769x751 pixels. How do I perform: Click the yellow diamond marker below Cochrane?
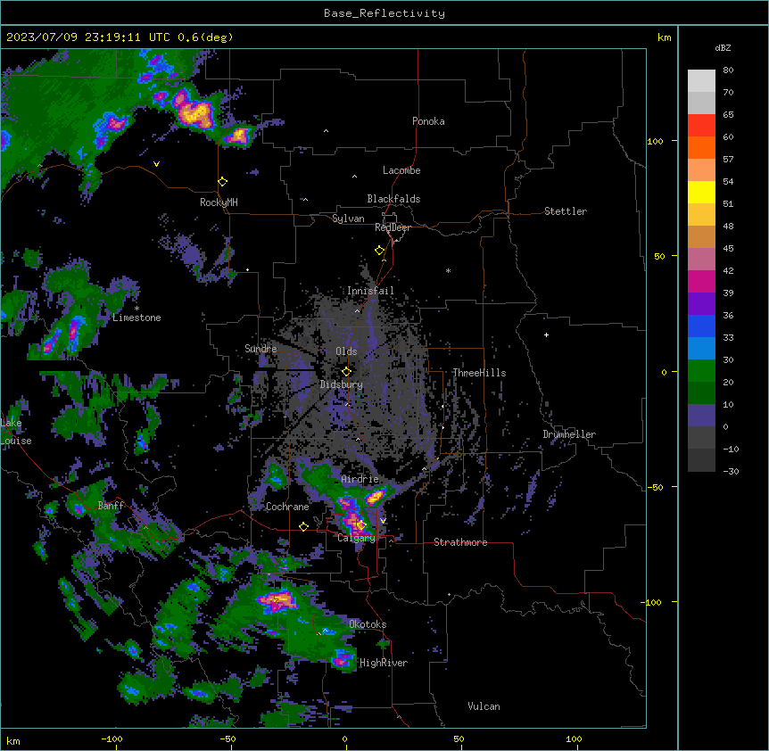click(303, 526)
